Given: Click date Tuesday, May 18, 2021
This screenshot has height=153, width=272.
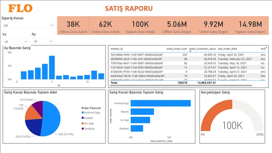Looking at the screenshot, I should pyautogui.click(x=232, y=63).
